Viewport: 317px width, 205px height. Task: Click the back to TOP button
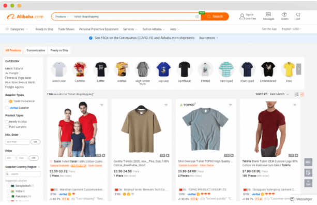click(308, 183)
